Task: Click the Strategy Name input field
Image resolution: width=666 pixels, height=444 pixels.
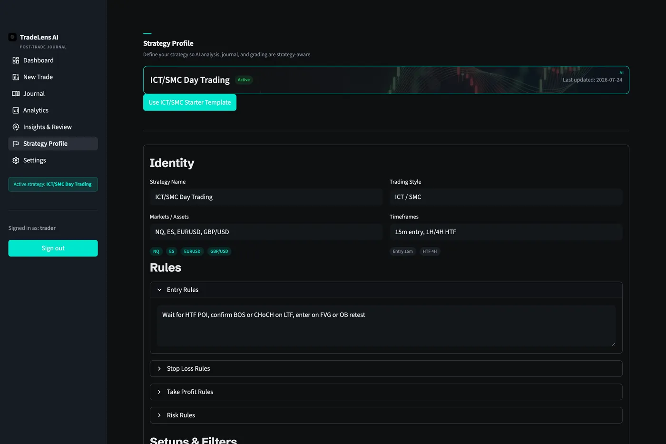Action: [x=266, y=197]
